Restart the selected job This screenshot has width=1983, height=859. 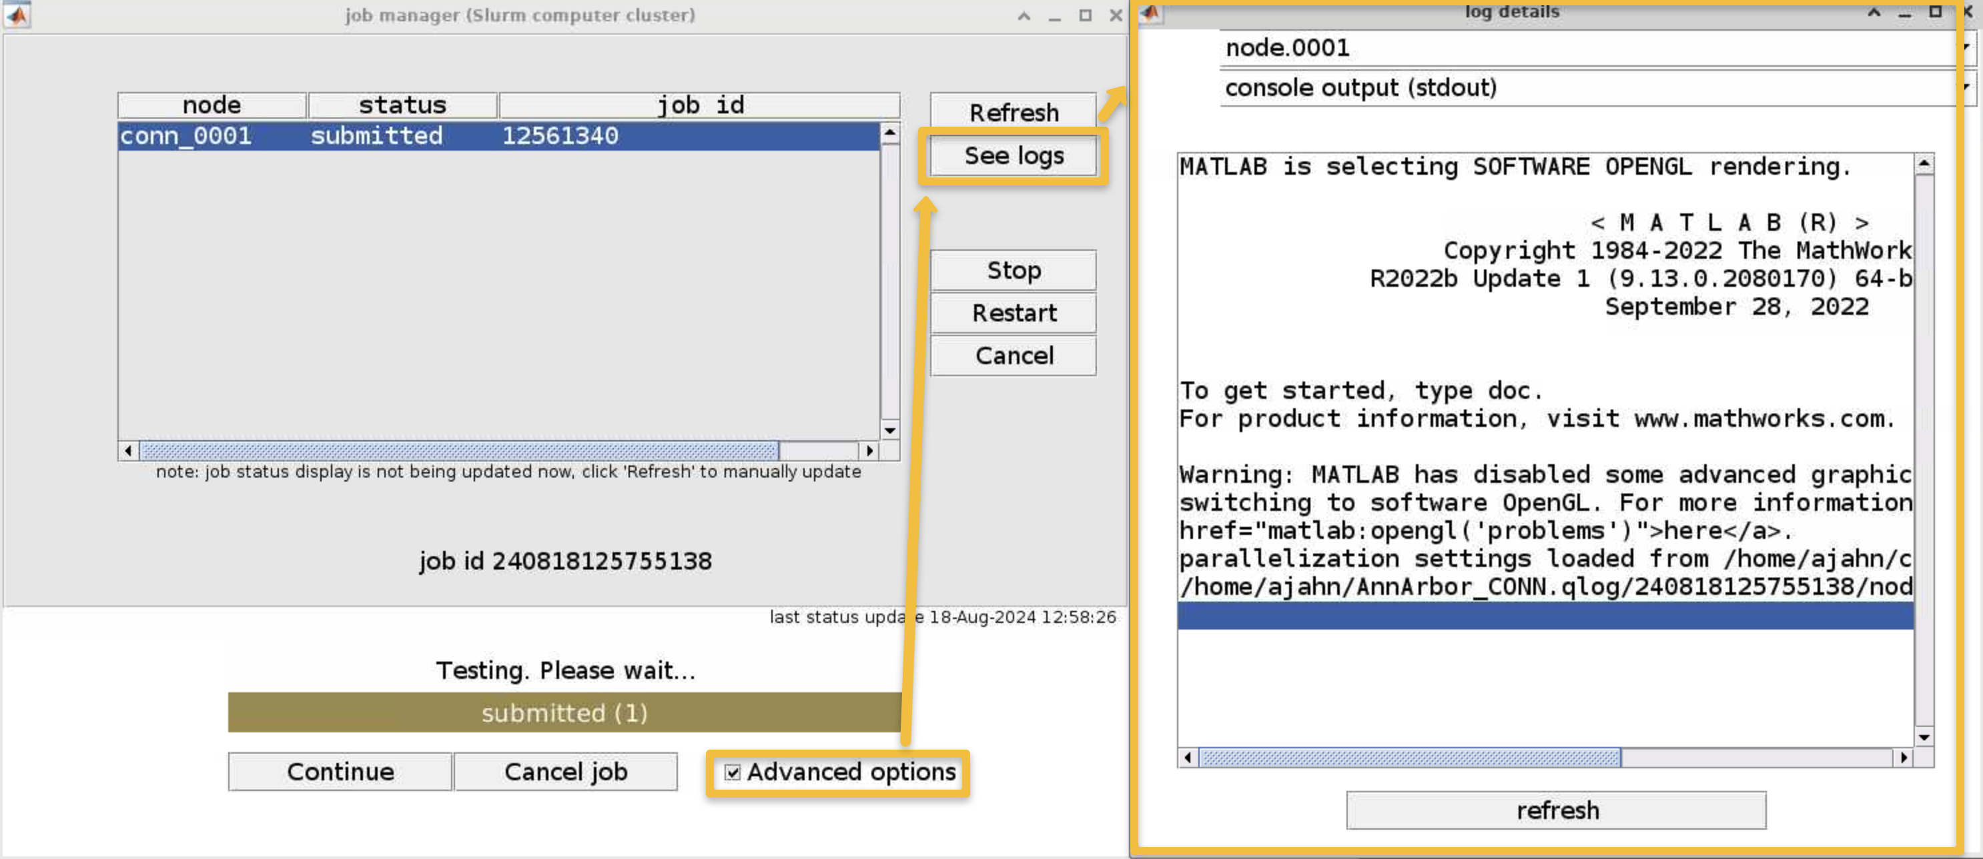[1013, 313]
